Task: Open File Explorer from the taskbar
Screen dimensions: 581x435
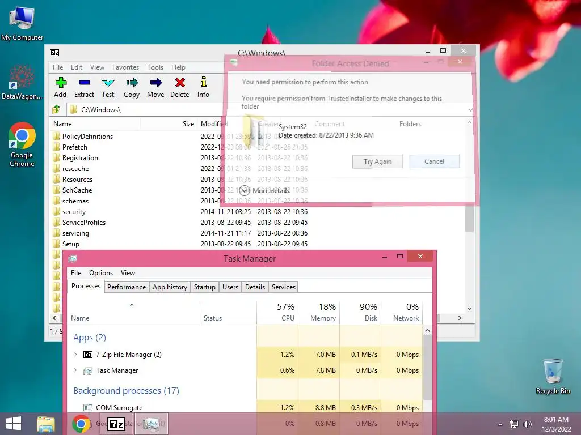Action: [x=46, y=424]
